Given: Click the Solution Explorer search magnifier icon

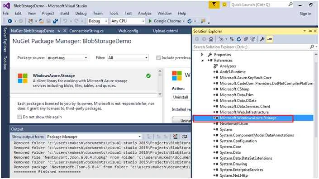Looking at the screenshot, I should (x=312, y=47).
